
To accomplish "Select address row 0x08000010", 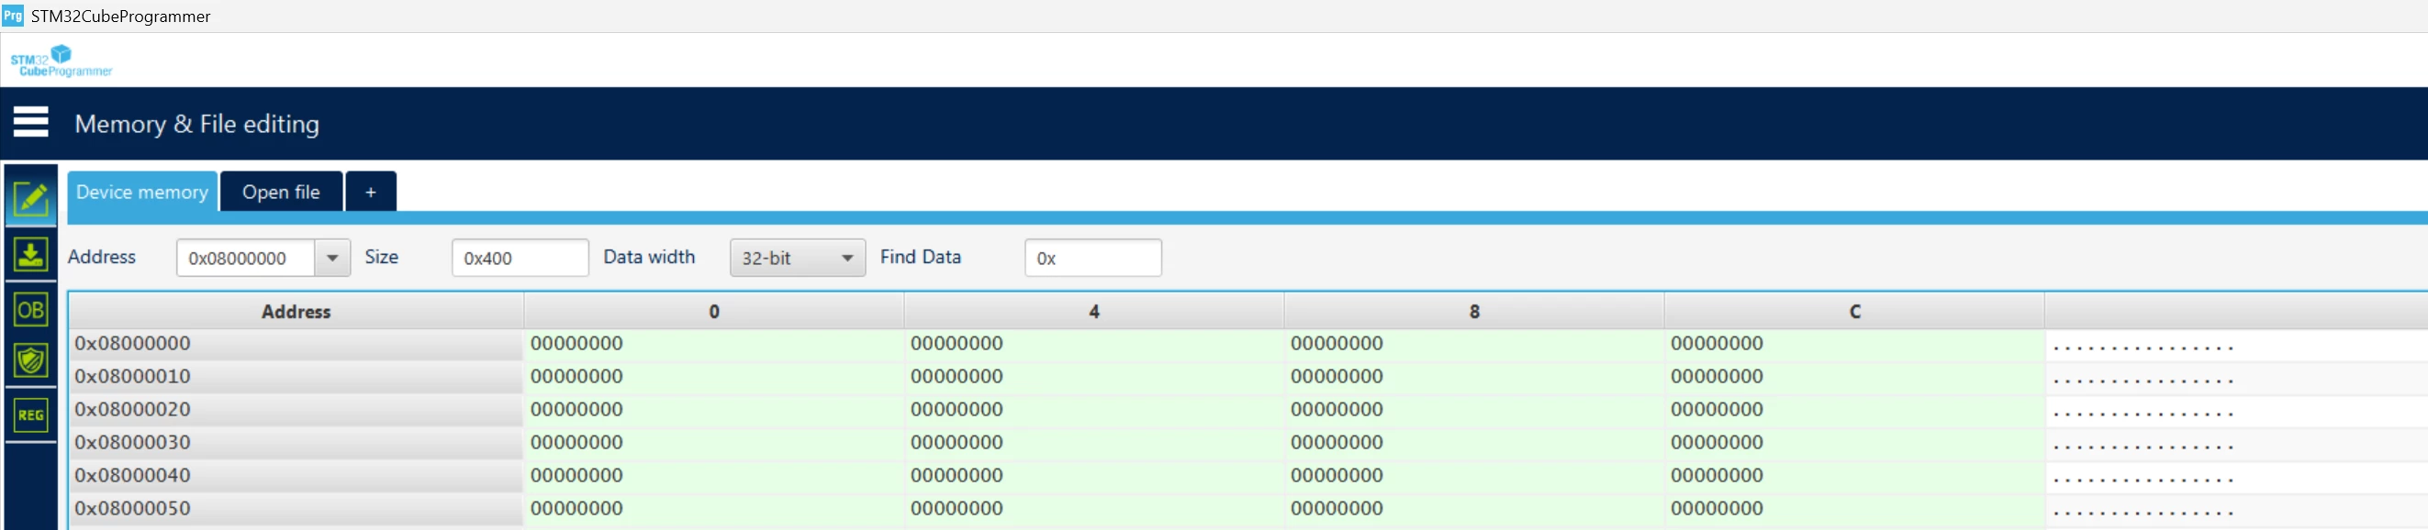I will [296, 377].
